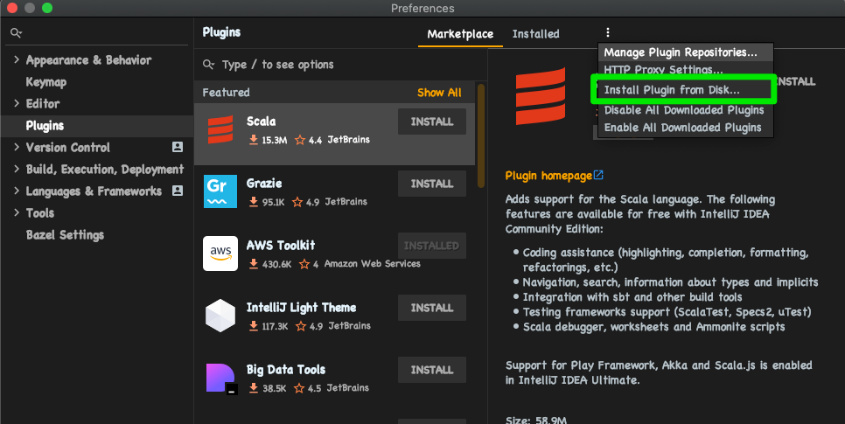This screenshot has height=424, width=845.
Task: Click Show All featured plugins link
Action: [x=439, y=93]
